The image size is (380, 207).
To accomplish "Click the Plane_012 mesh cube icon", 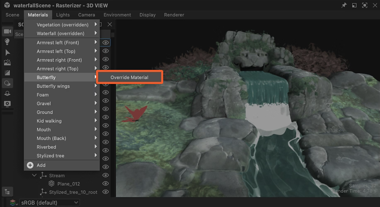I will (x=51, y=184).
